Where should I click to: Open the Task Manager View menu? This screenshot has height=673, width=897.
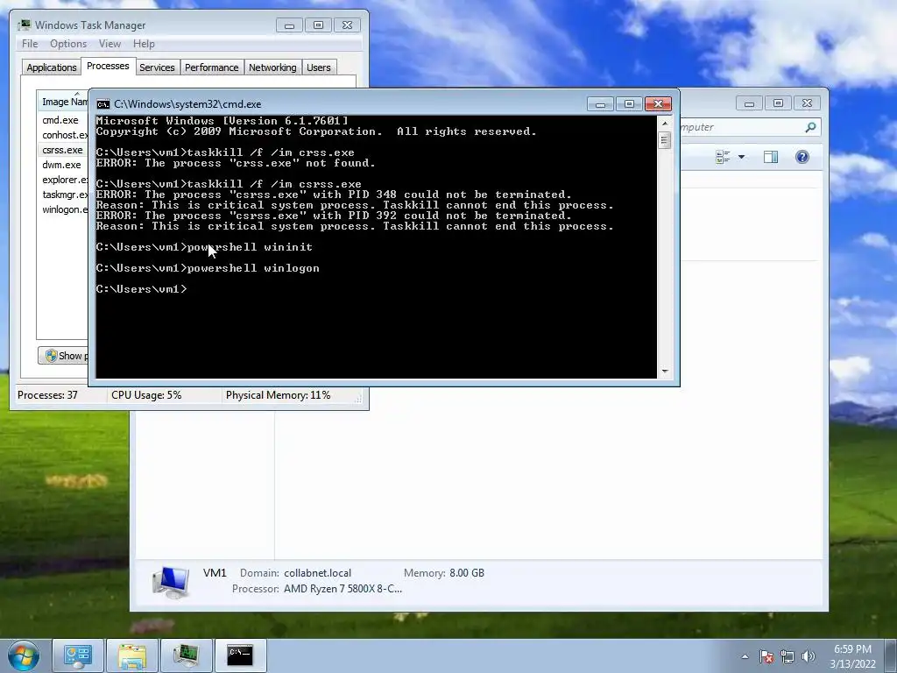click(109, 44)
